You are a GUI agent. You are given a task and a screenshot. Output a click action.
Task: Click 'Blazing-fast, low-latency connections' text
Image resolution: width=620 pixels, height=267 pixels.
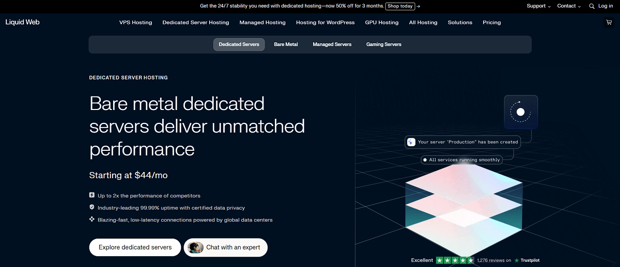tap(185, 219)
